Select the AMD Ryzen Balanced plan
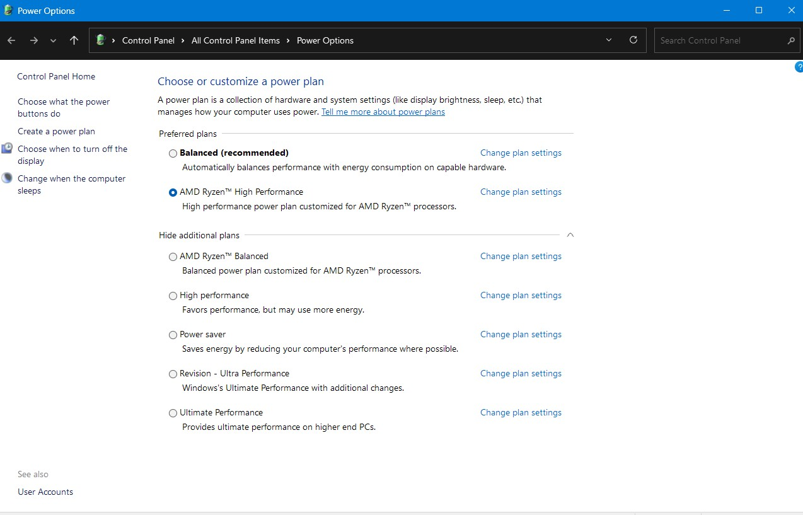Screen dimensions: 803x515 (x=173, y=257)
